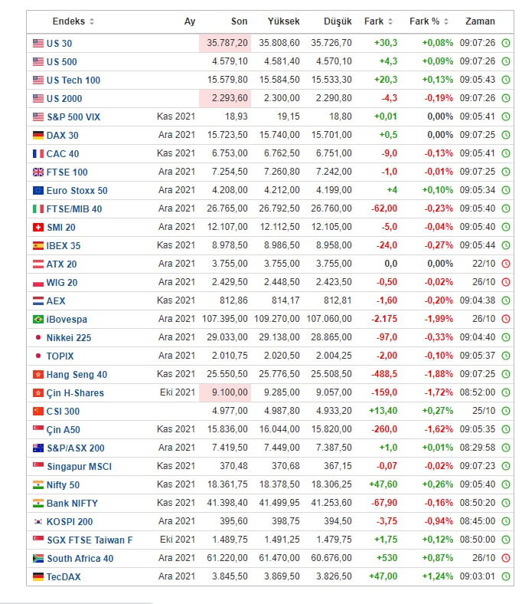Open the Nikkei 225 index page
522x604 pixels.
point(69,338)
